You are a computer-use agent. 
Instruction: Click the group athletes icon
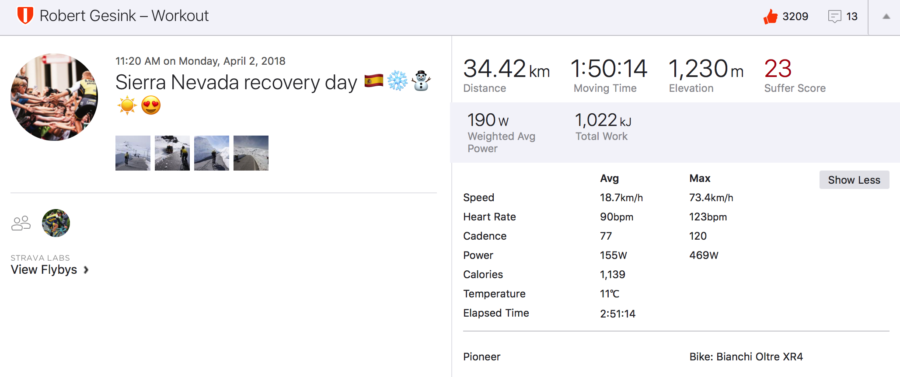click(21, 223)
